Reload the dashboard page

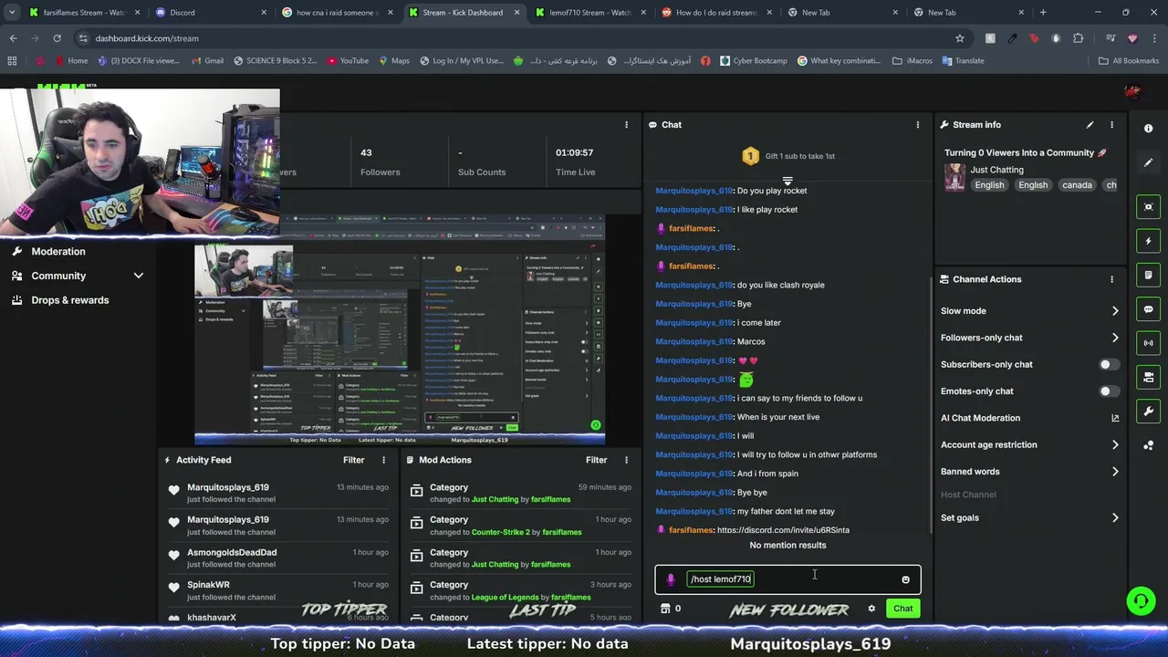(x=57, y=38)
